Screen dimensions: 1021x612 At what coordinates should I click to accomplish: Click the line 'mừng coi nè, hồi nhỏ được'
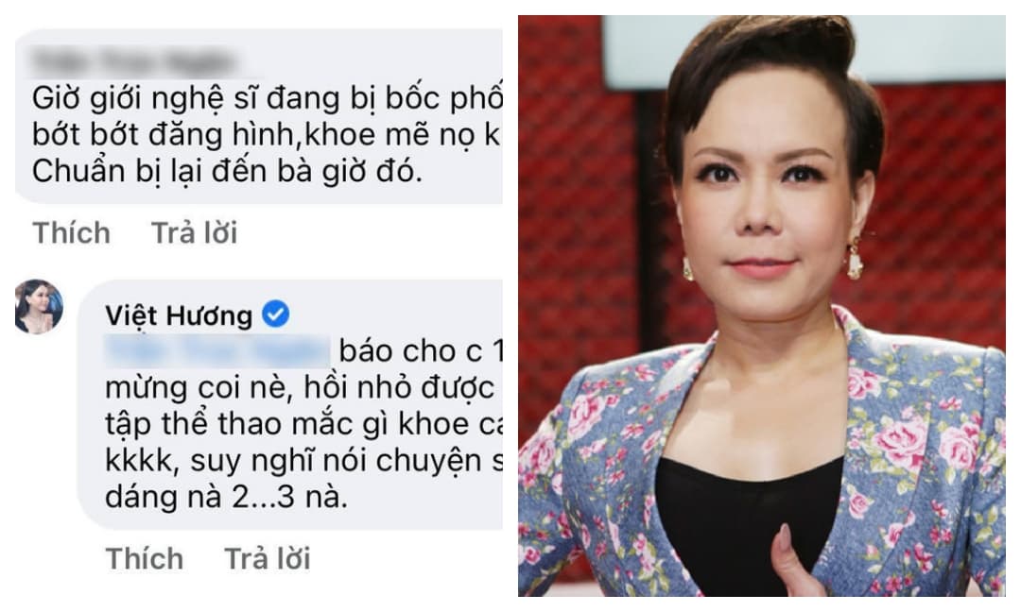[x=300, y=388]
